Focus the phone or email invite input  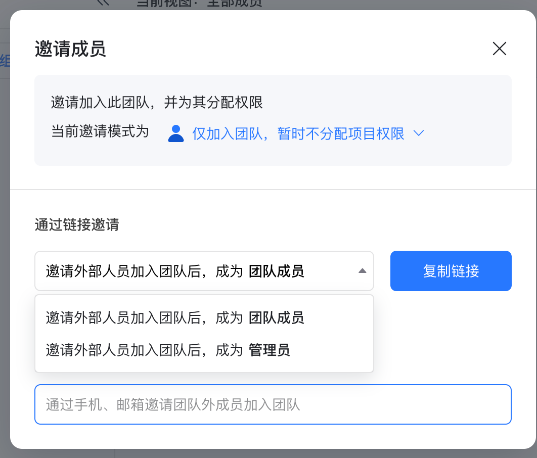273,404
